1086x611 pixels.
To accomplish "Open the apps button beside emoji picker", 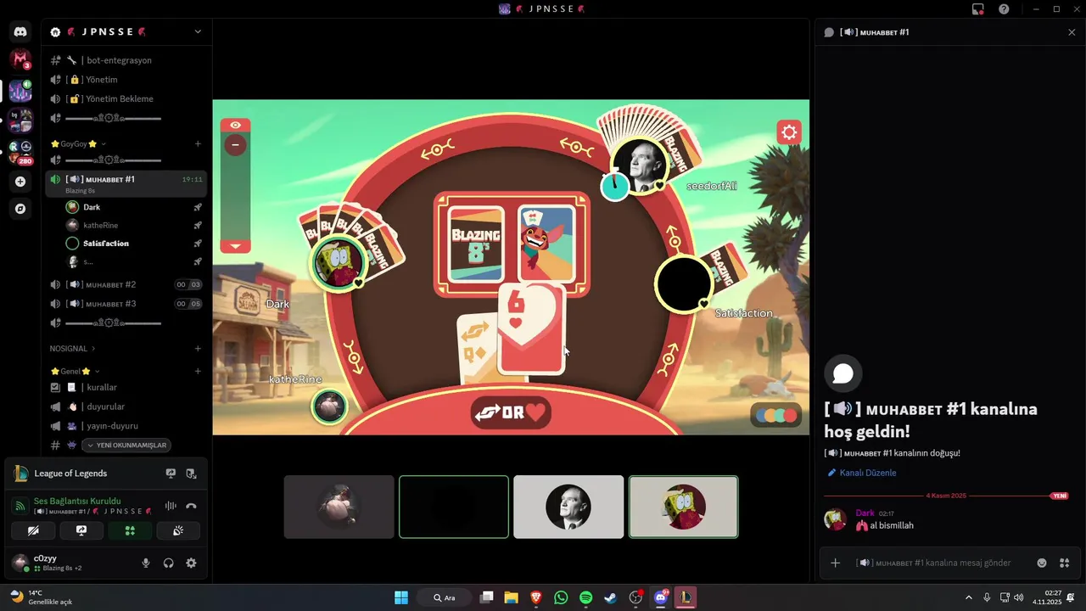I will click(x=1065, y=563).
